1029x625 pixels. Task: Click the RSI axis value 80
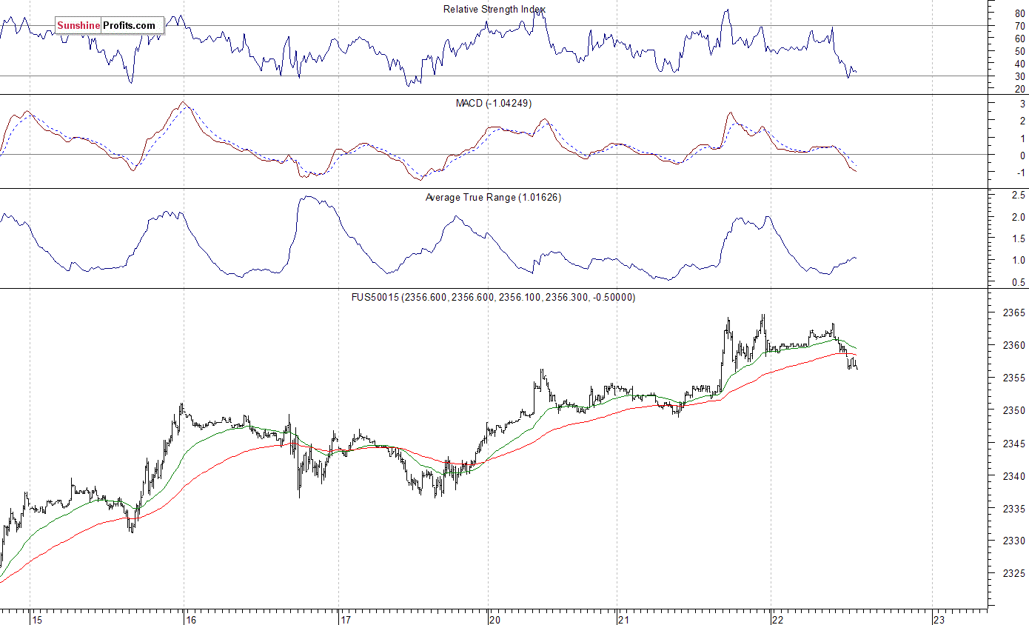pos(1019,13)
